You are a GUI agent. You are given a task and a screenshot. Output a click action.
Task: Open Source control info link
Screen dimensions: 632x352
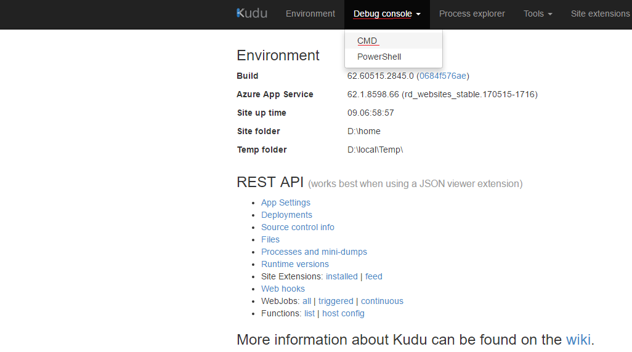coord(298,227)
